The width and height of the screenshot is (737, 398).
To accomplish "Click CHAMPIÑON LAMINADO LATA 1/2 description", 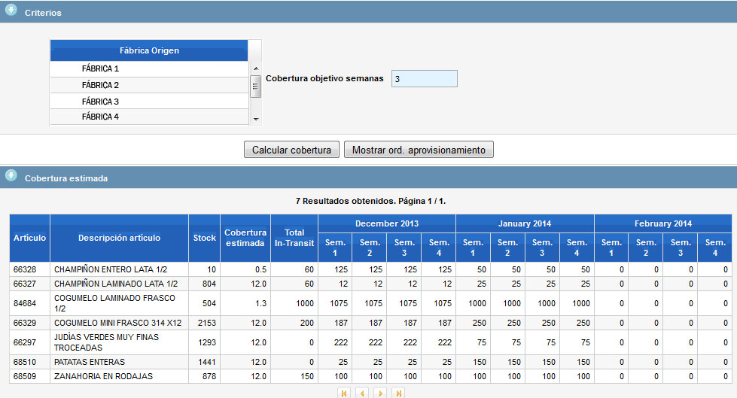I will pyautogui.click(x=116, y=284).
